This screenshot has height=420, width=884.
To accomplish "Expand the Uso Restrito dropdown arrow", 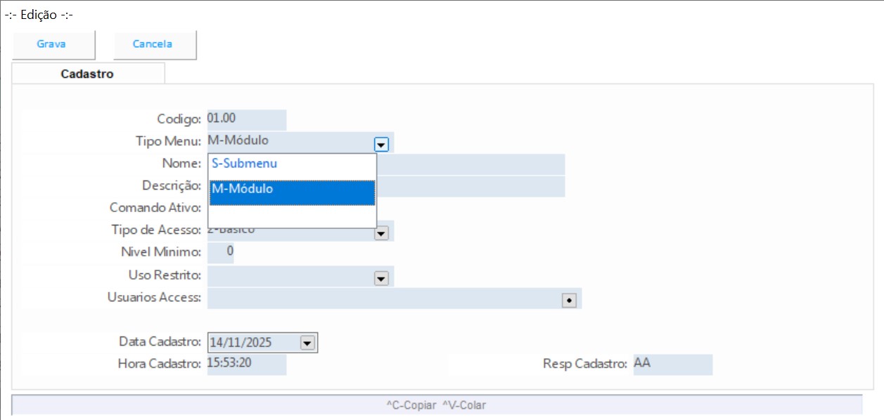I will point(381,279).
